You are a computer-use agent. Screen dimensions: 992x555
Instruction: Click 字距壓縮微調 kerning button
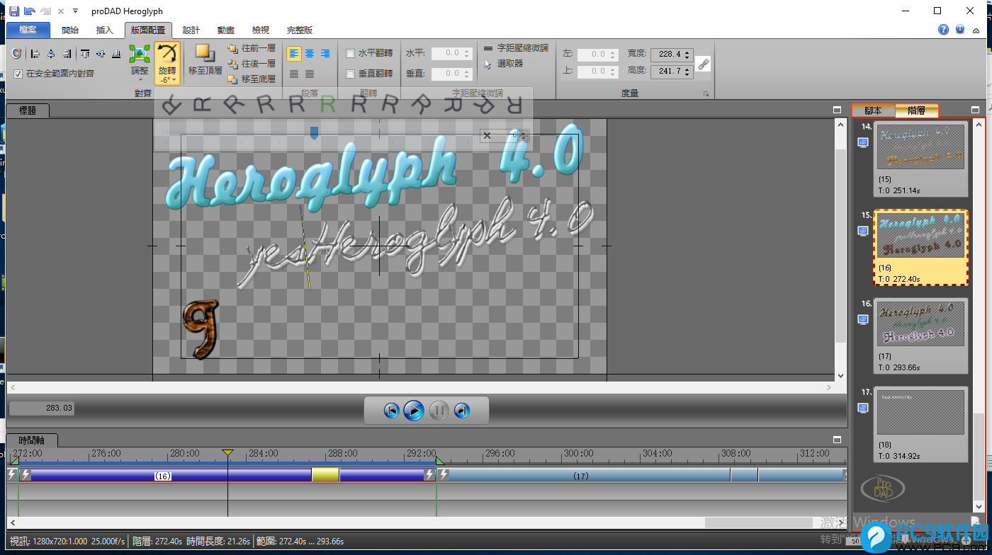[x=516, y=48]
